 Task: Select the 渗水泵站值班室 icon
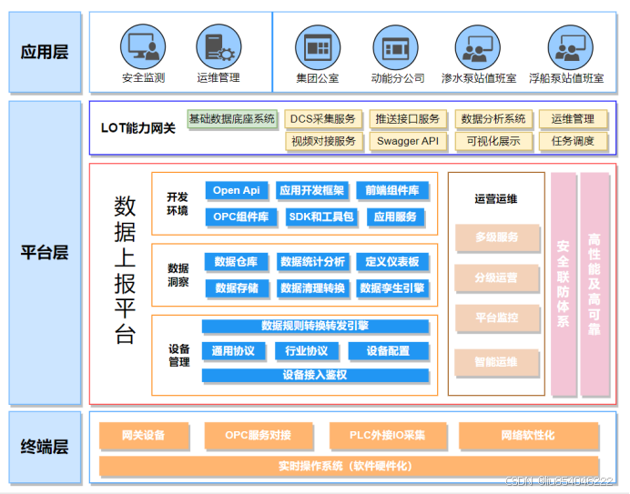(x=478, y=46)
